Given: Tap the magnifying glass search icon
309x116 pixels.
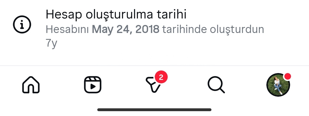Looking at the screenshot, I should pyautogui.click(x=216, y=85).
